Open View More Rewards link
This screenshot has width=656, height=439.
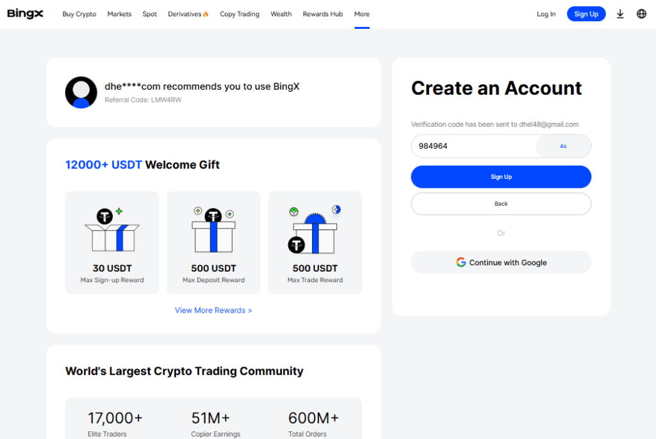(213, 310)
